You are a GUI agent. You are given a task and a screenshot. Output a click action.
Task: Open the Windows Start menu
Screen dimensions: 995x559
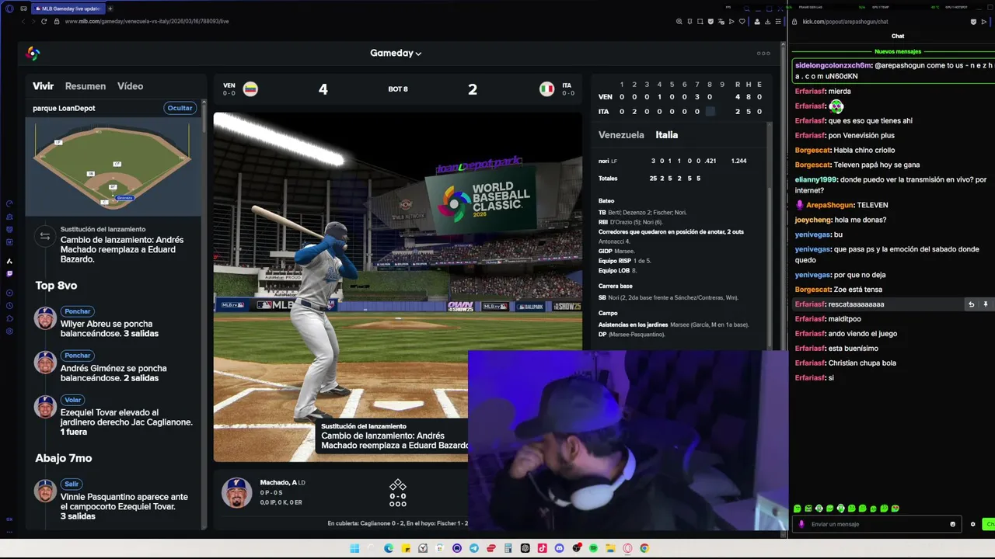pyautogui.click(x=354, y=549)
